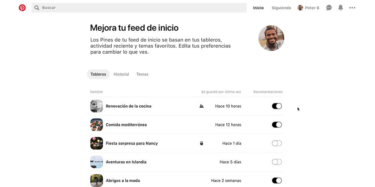
Task: Open the Abrigos a la moda board
Action: point(123,181)
